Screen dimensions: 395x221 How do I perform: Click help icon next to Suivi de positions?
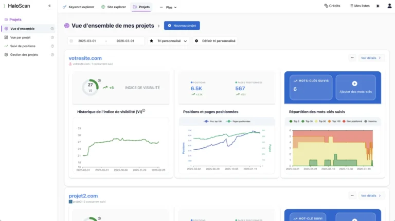52,46
